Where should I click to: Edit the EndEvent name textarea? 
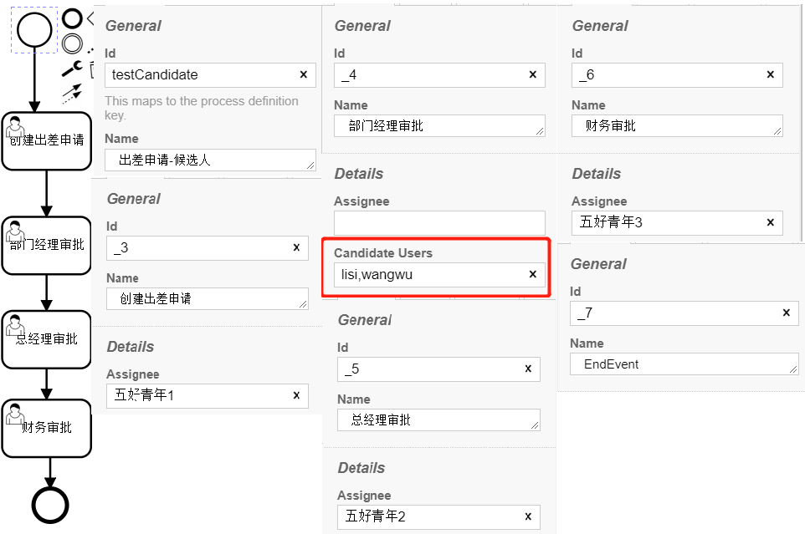coord(685,364)
